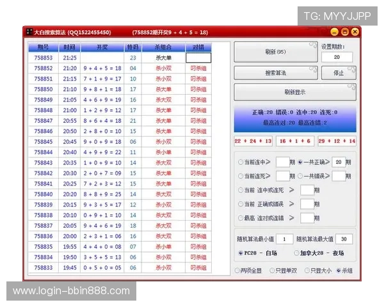Click result 9 + 8 + 1 = 18
Screen dimensions: 384x307
pyautogui.click(x=102, y=90)
